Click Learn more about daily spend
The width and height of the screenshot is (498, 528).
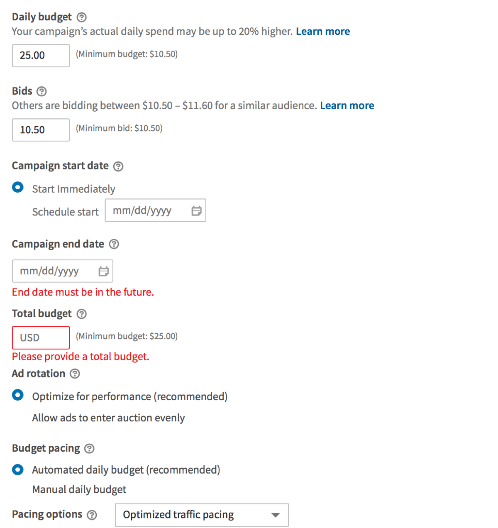(x=323, y=31)
